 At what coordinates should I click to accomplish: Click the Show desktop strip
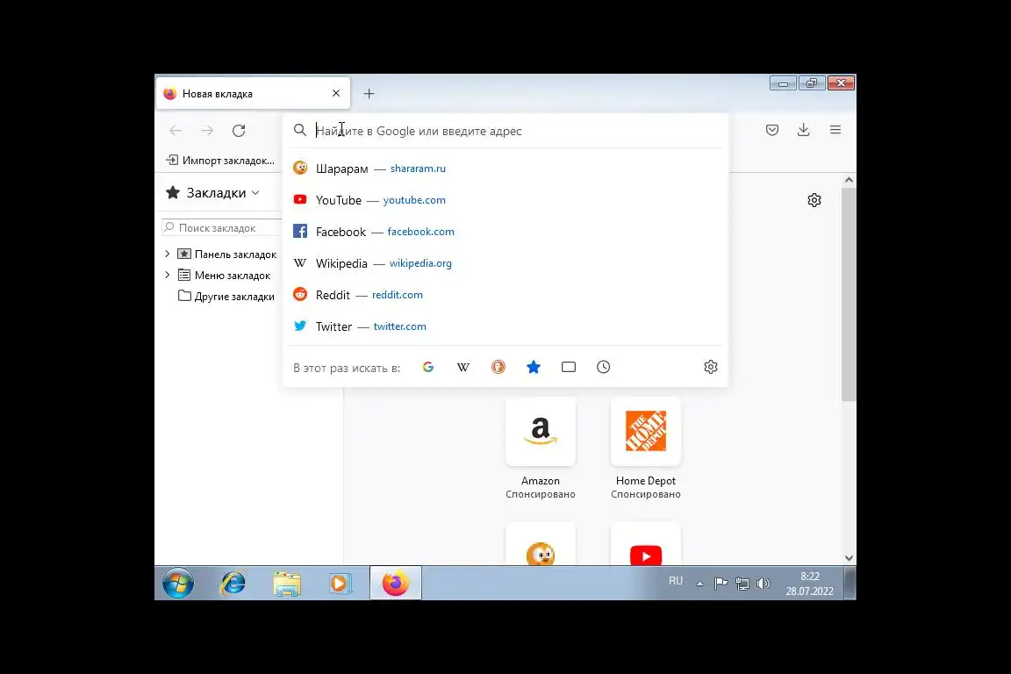coord(850,583)
